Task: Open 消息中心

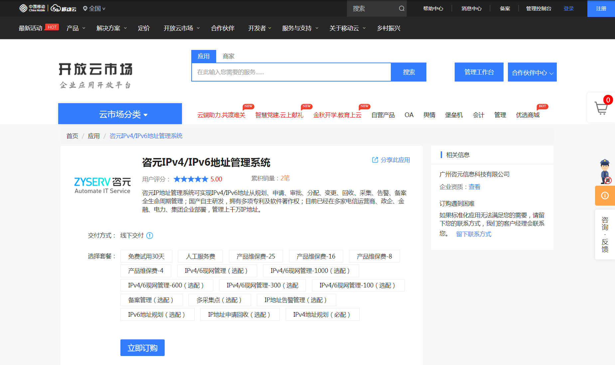Action: [x=471, y=9]
